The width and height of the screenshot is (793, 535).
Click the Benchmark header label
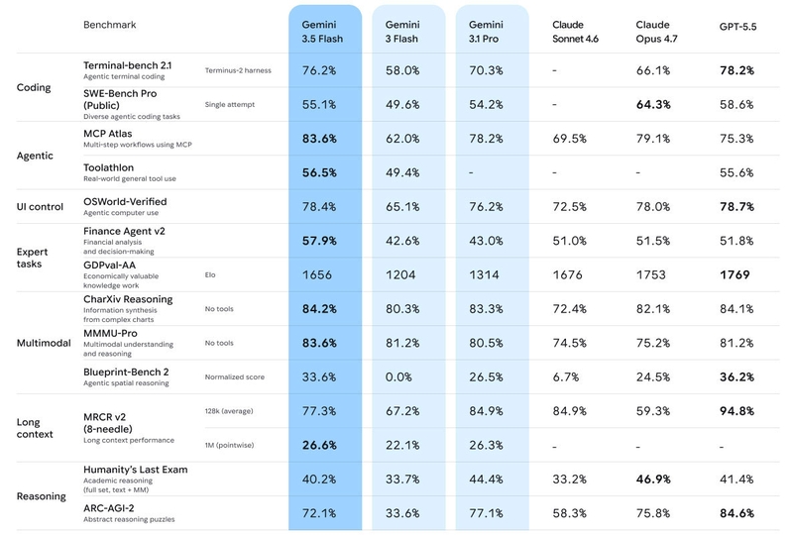pyautogui.click(x=110, y=25)
